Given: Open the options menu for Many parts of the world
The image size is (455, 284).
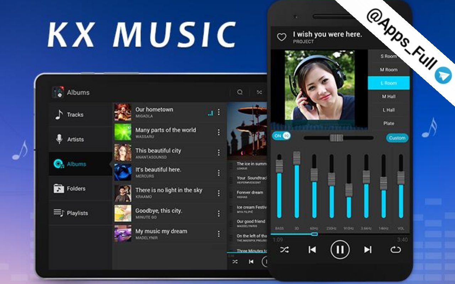Looking at the screenshot, I should pyautogui.click(x=219, y=132).
